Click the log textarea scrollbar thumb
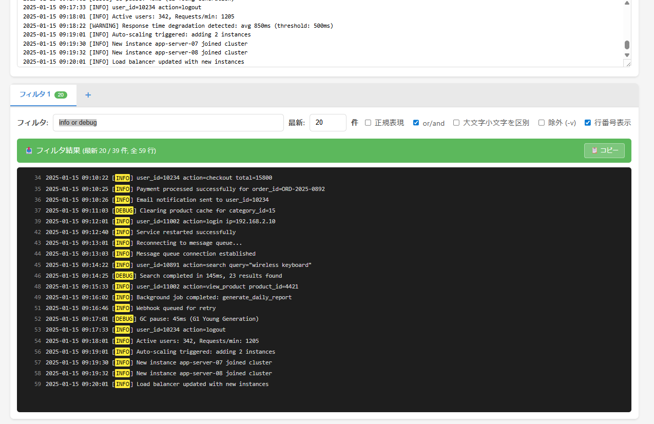Screen dimensions: 654x424 (627, 45)
